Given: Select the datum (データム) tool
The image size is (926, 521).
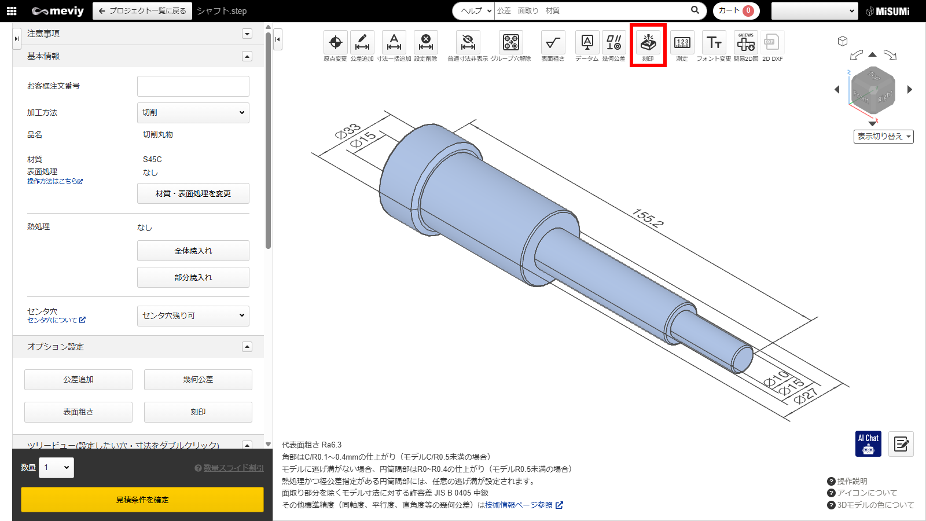Looking at the screenshot, I should click(x=587, y=43).
